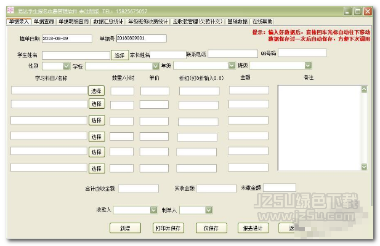Image resolution: width=380 pixels, height=246 pixels.
Task: Click sixth row 单价 field
Action: (x=154, y=169)
